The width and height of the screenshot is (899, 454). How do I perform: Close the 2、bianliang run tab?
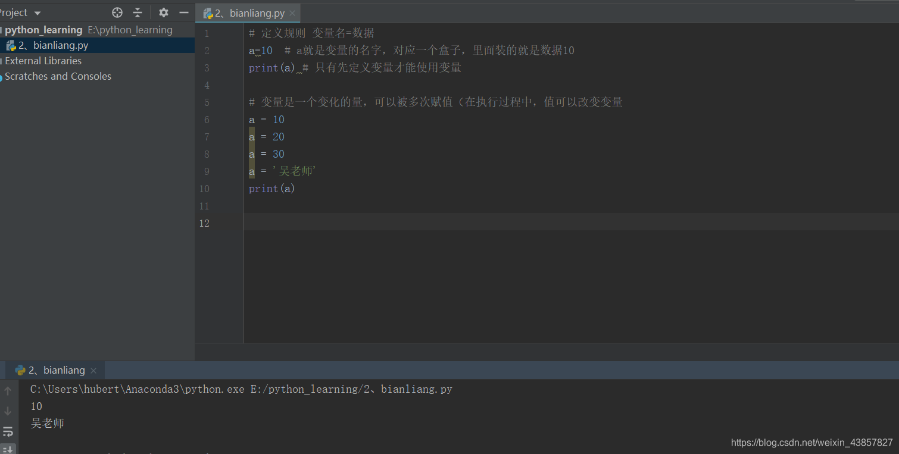point(93,371)
